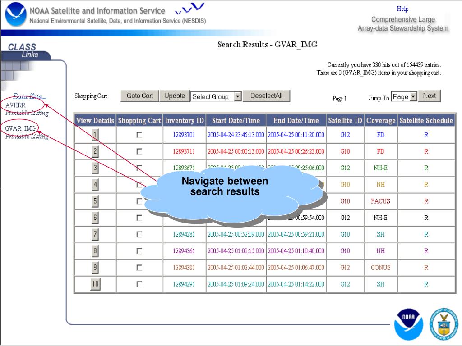The height and width of the screenshot is (346, 462).
Task: Click inventory ID 12893711
Action: [x=184, y=151]
